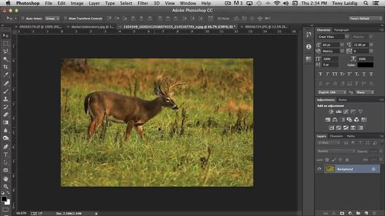Open the leading value dropdown arrow
Viewport: 385px width, 216px height.
click(371, 45)
